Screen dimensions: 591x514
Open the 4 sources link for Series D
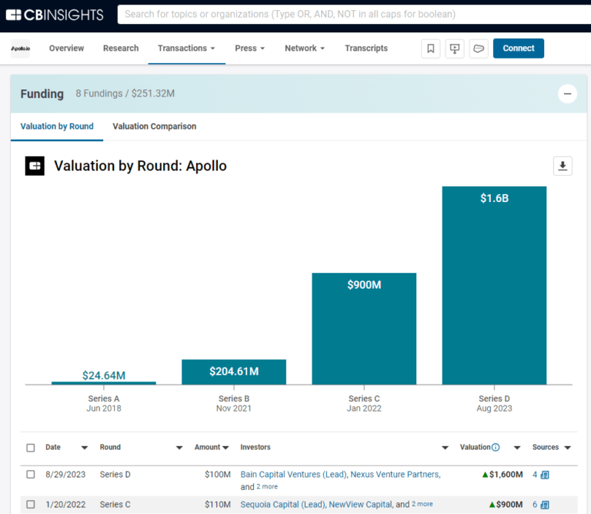click(x=535, y=475)
